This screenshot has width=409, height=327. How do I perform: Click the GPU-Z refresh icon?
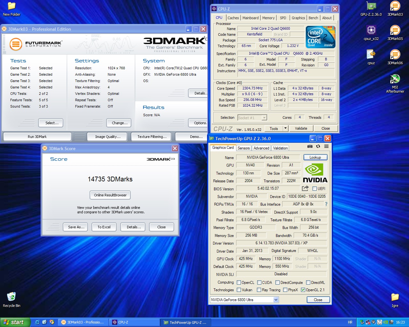[x=318, y=146]
